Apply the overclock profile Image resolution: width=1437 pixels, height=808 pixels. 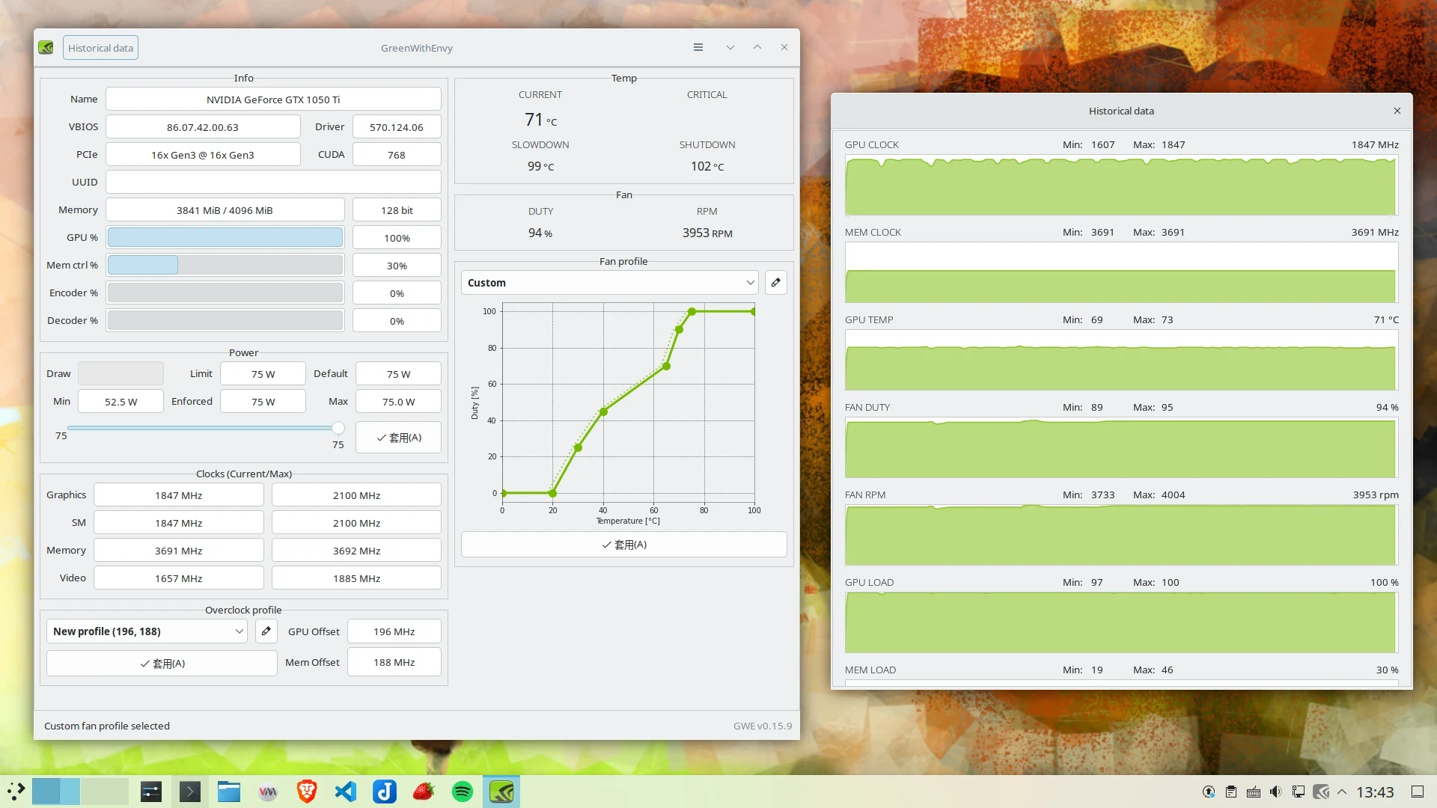(x=162, y=664)
